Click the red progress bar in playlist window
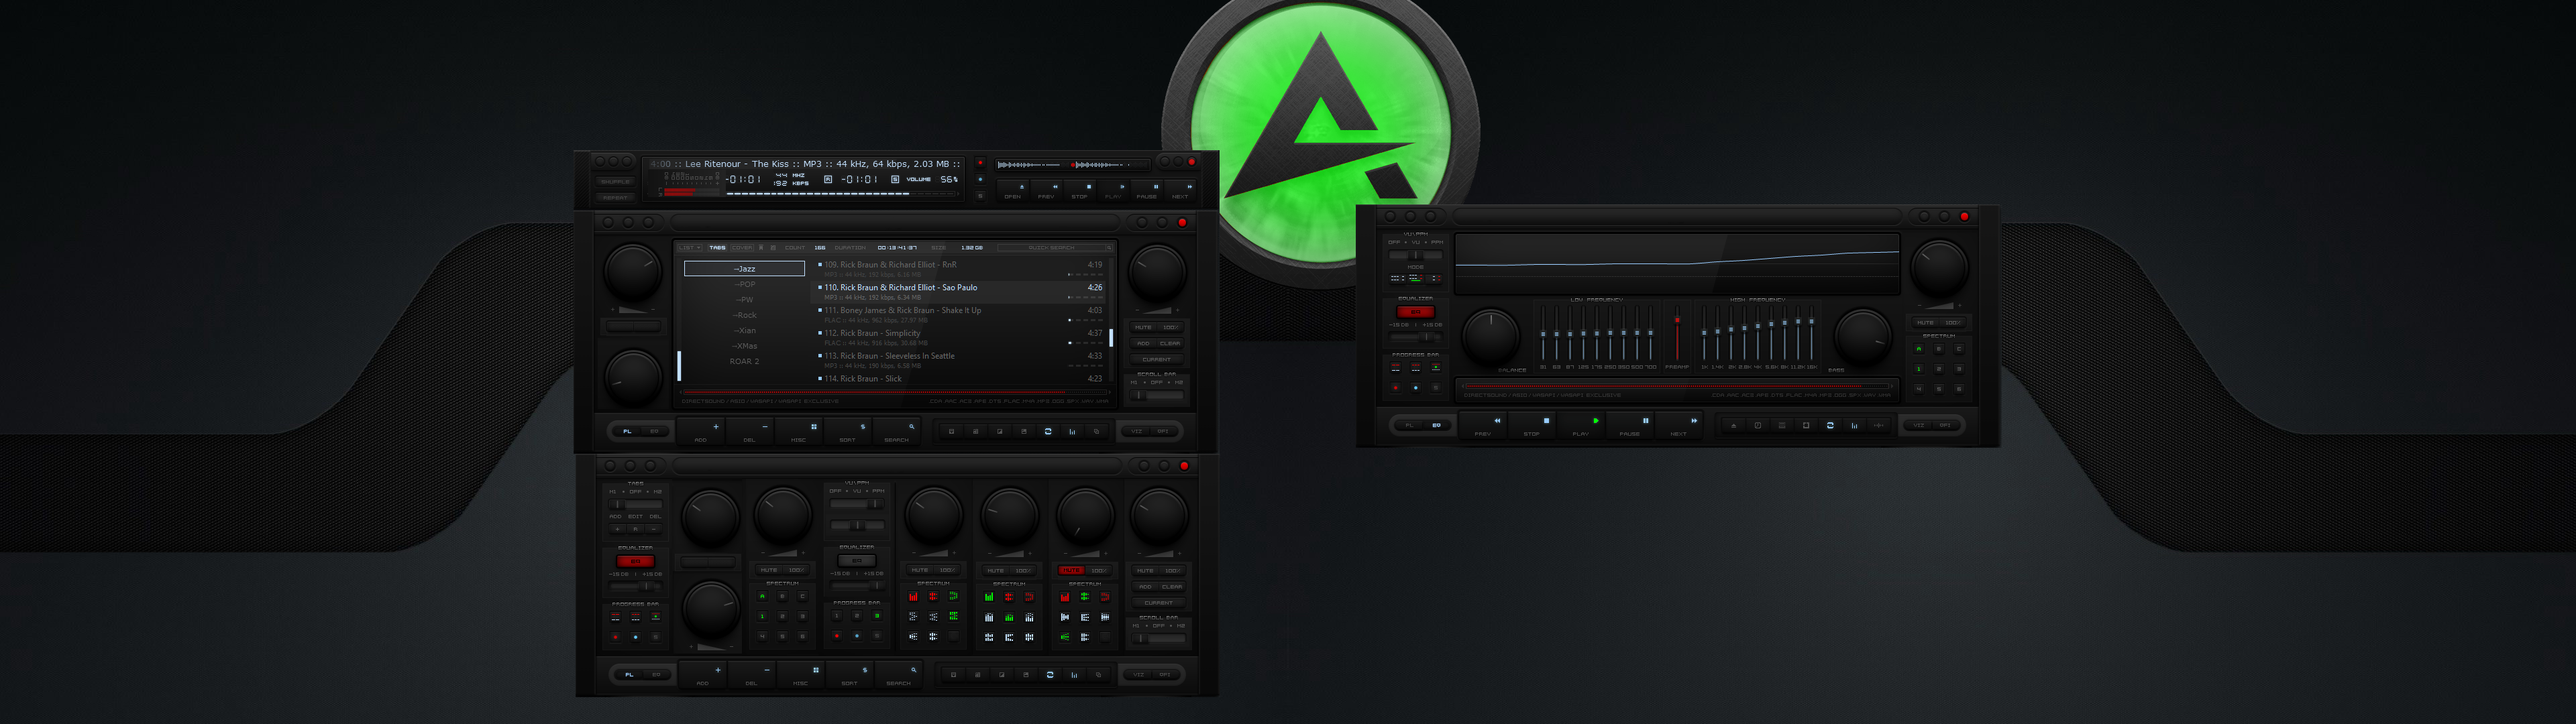Image resolution: width=2576 pixels, height=724 pixels. pyautogui.click(x=895, y=392)
